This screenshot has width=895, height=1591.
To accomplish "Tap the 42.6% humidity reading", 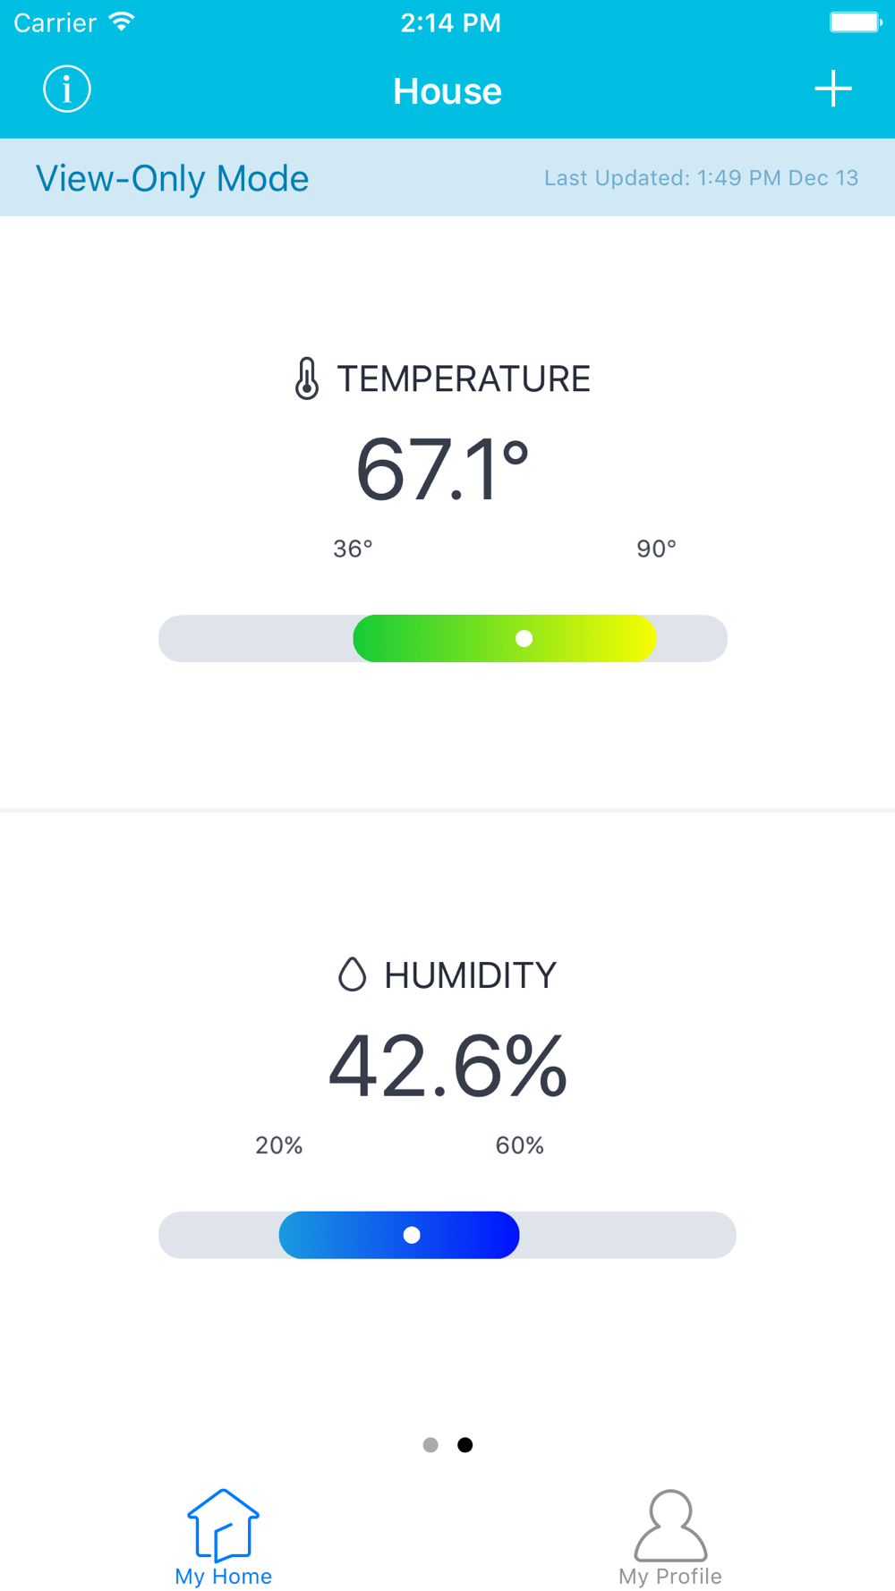I will tap(447, 1065).
